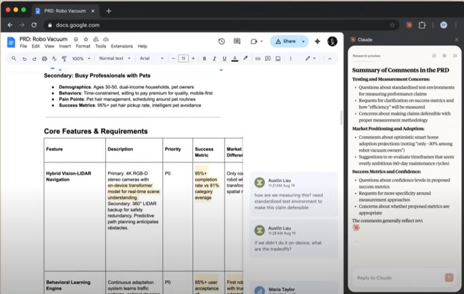
Task: Open the text color picker
Action: (x=234, y=58)
